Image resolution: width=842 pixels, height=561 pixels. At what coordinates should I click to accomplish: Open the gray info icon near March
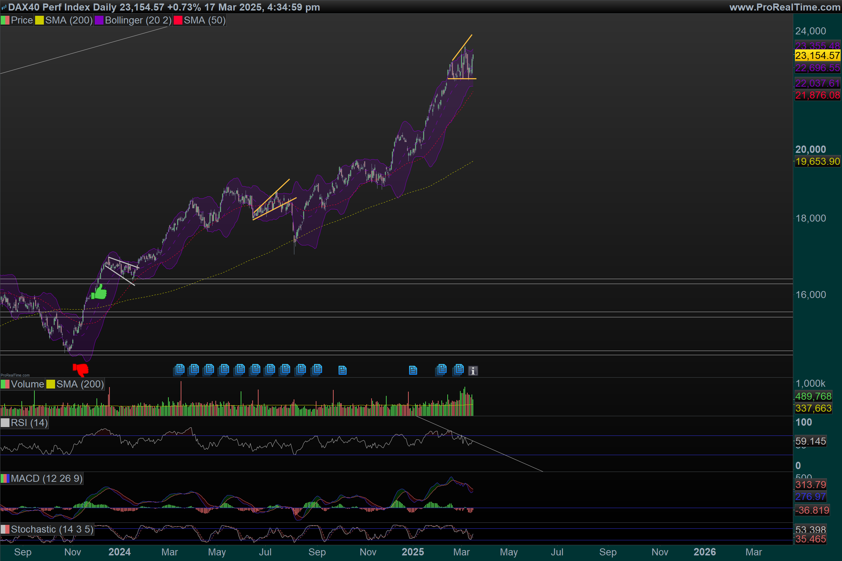pos(473,371)
